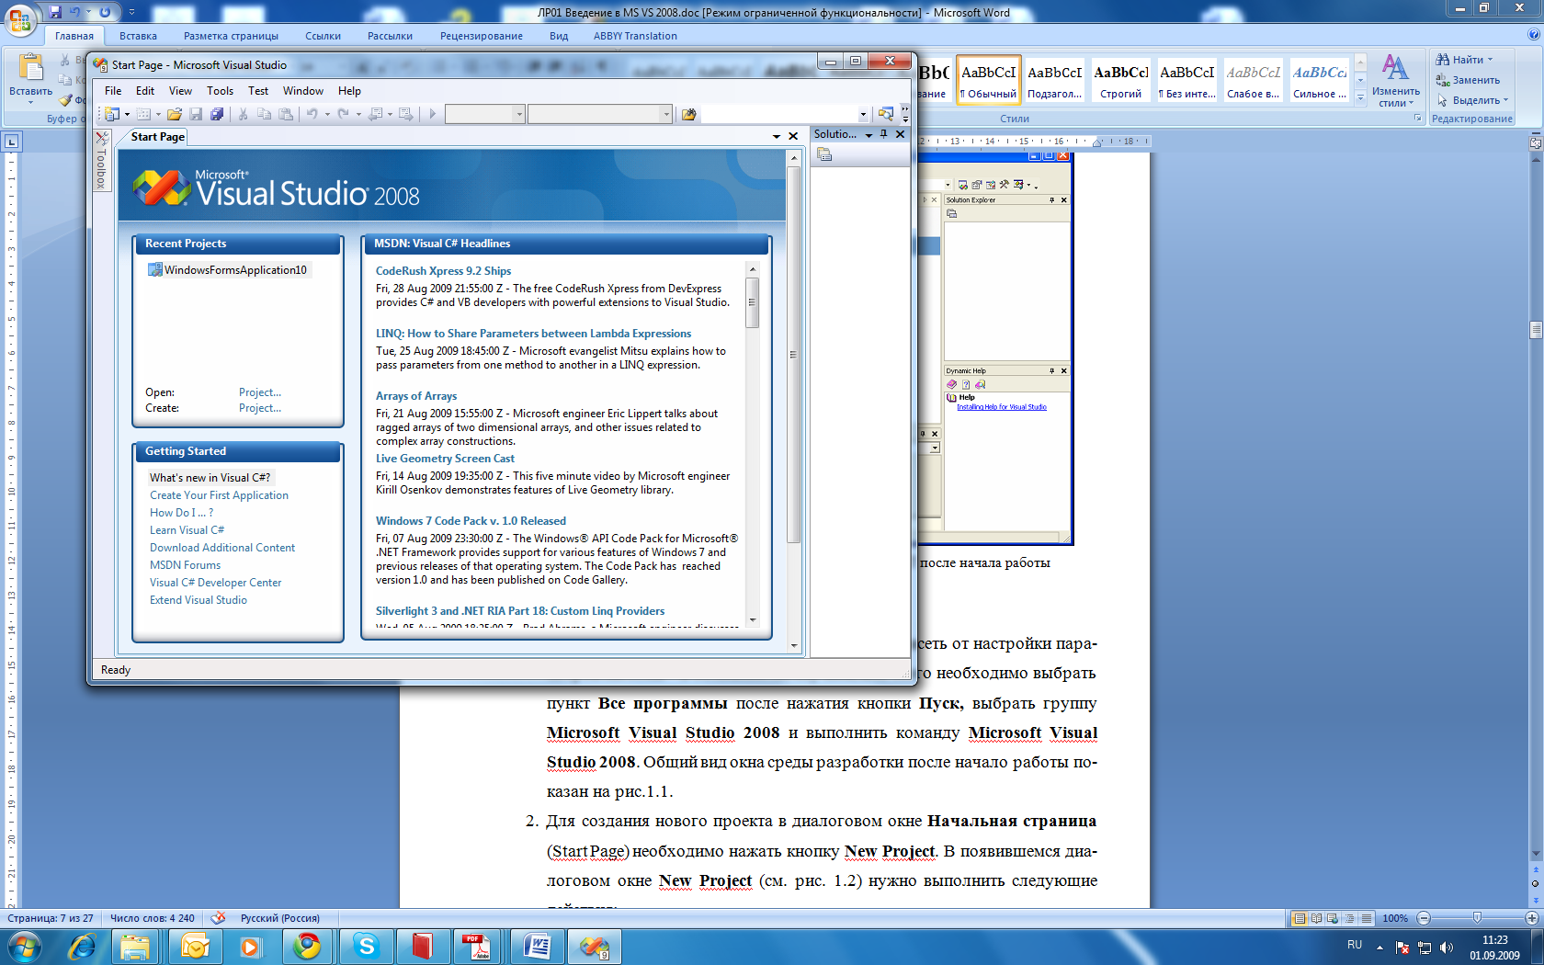The width and height of the screenshot is (1544, 965).
Task: Click Start Debugging play icon
Action: click(432, 114)
